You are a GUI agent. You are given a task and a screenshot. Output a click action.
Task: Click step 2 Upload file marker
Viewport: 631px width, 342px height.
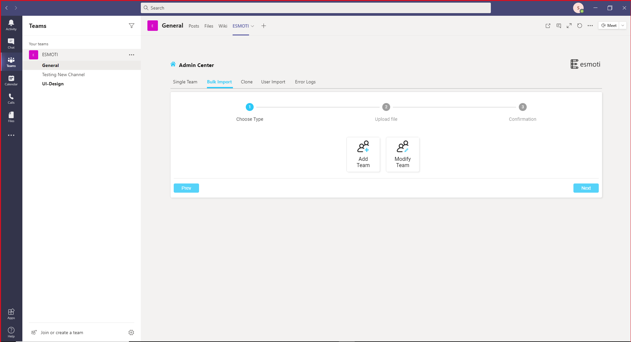386,107
